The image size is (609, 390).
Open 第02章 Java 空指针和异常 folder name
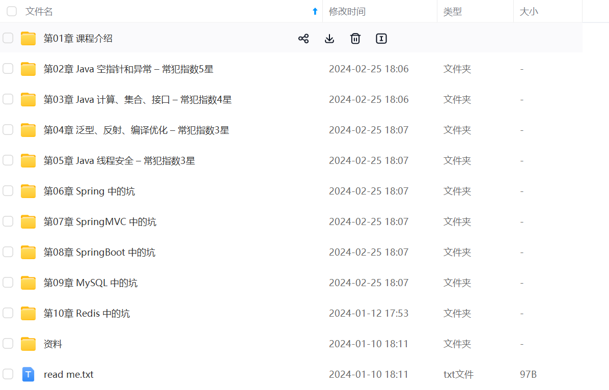128,69
